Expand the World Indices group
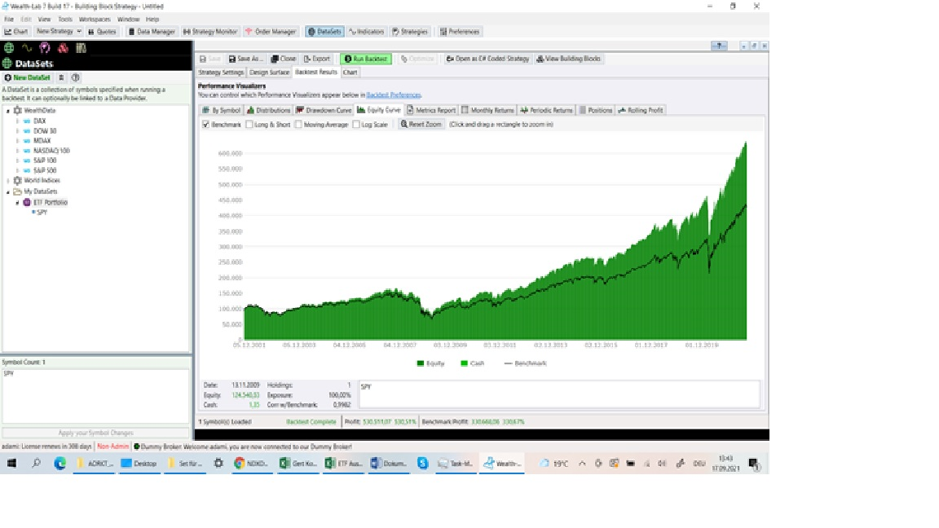 [8, 181]
